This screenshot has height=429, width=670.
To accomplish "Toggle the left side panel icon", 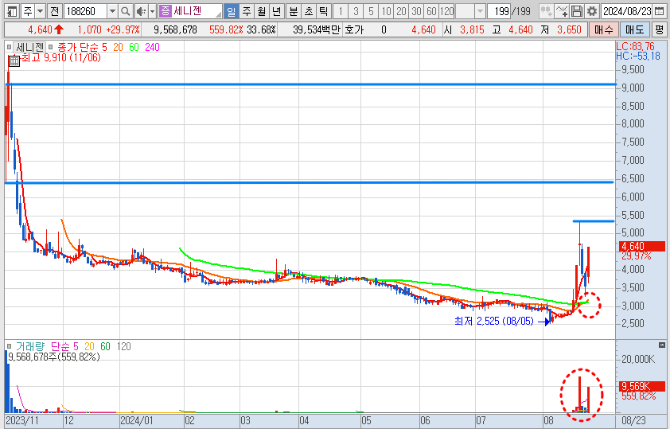I will coord(12,11).
